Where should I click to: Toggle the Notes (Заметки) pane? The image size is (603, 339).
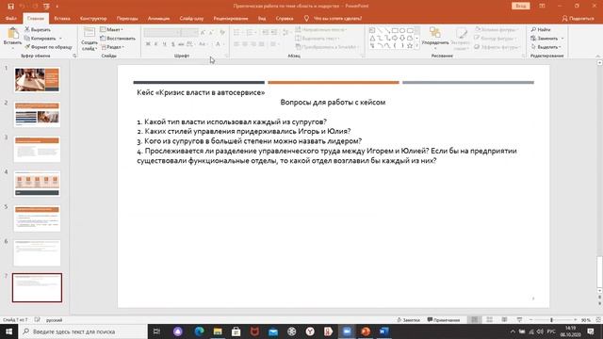coord(408,320)
